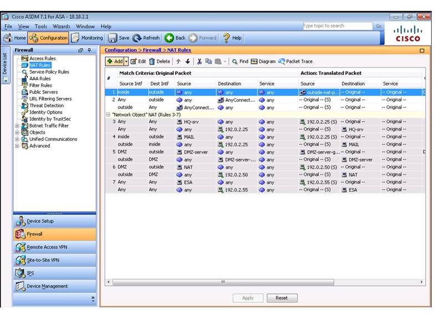Viewport: 439px width, 329px height.
Task: Click Add NAT rule button
Action: pos(115,61)
